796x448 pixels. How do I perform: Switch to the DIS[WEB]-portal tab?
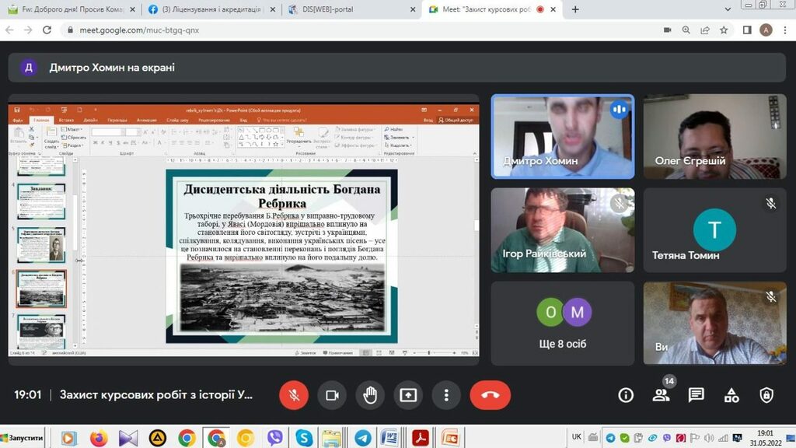tap(349, 9)
